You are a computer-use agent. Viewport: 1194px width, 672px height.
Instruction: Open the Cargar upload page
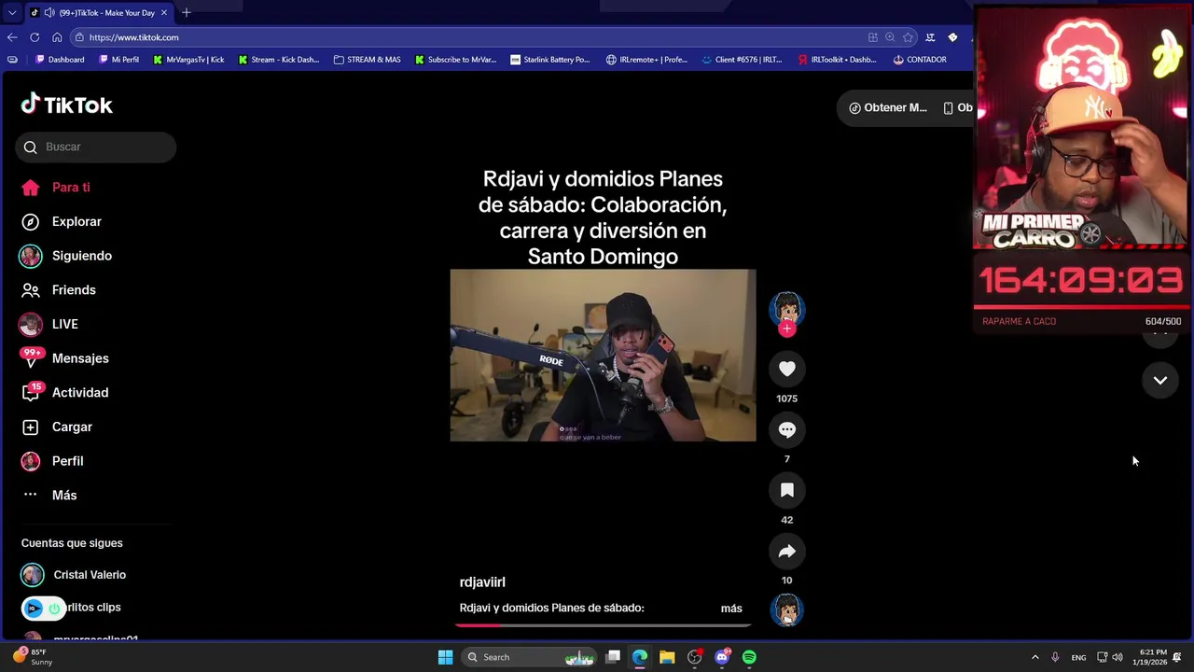coord(57,427)
